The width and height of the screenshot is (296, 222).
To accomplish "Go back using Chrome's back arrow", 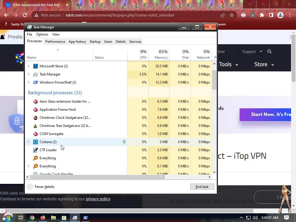I will pyautogui.click(x=6, y=15).
